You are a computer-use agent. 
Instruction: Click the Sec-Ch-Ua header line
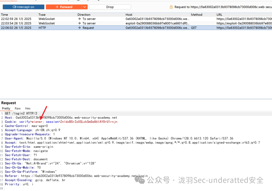pos(50,163)
